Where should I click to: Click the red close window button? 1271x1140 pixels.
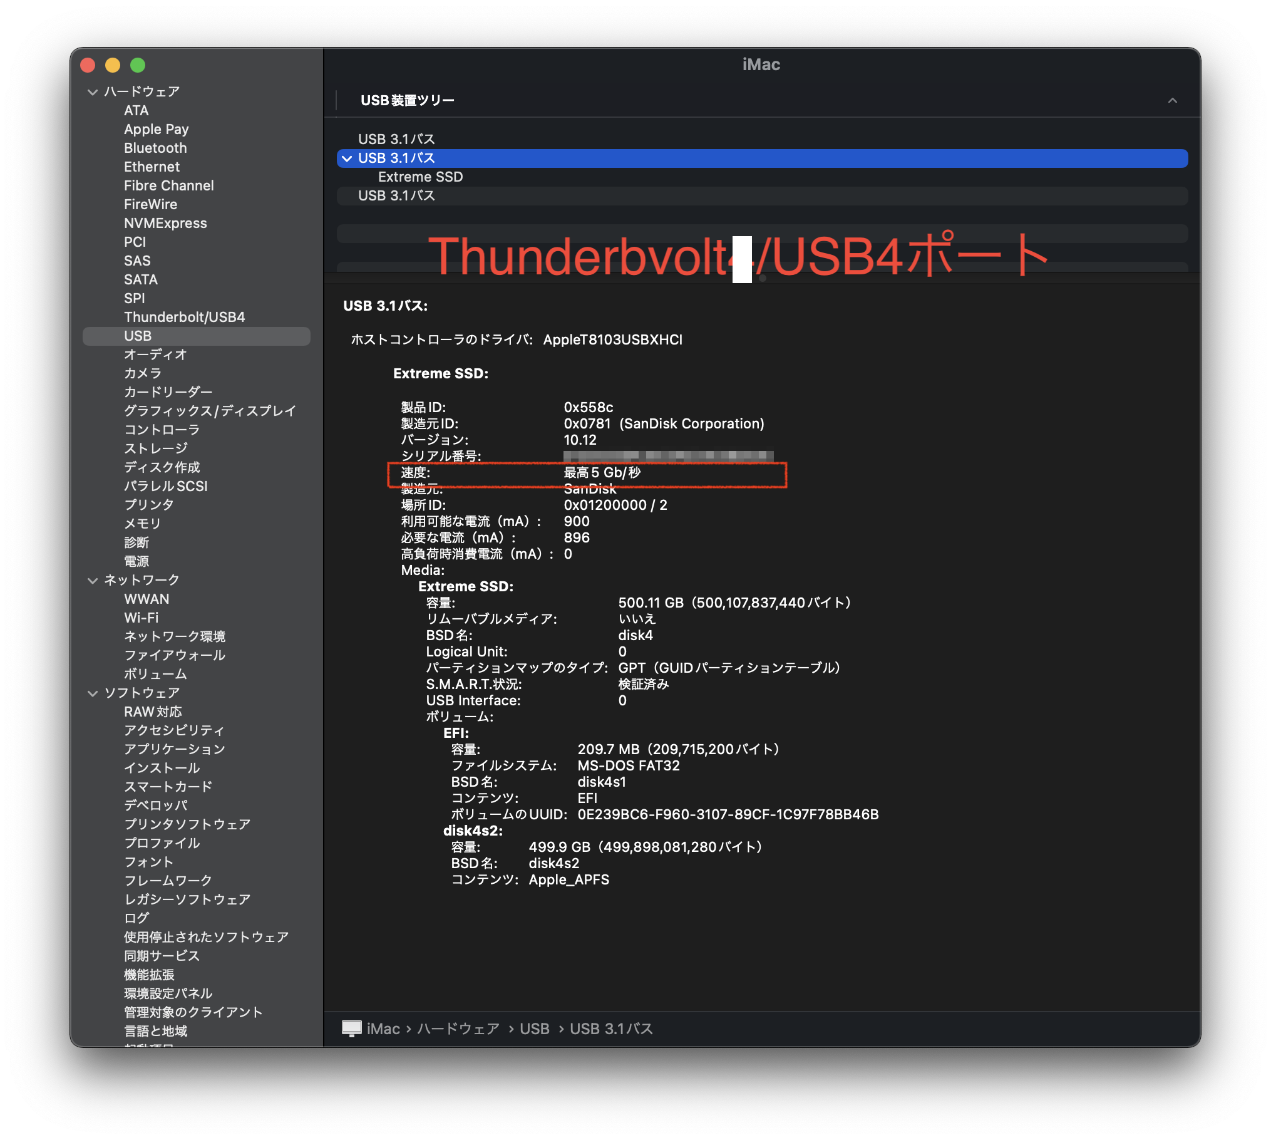click(x=88, y=65)
